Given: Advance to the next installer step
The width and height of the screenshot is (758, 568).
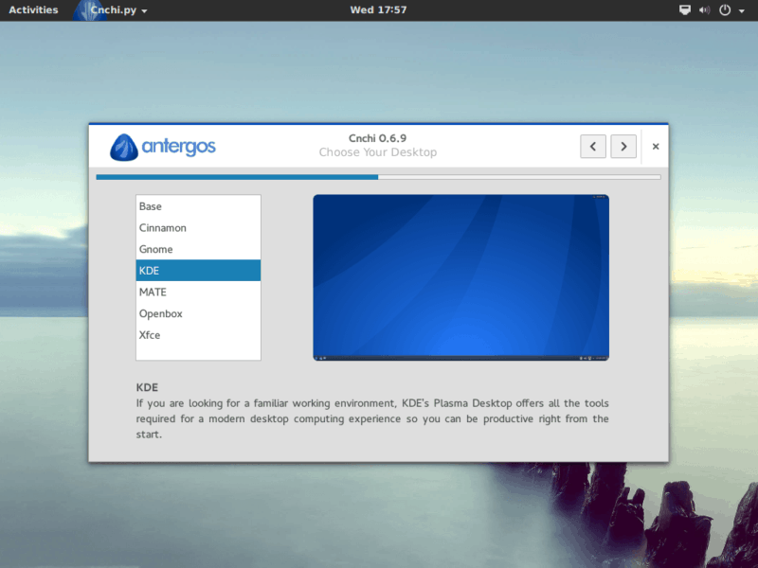Looking at the screenshot, I should [x=623, y=146].
